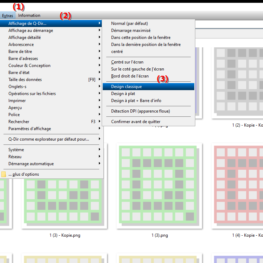This screenshot has height=263, width=263.
Task: Expand Taille des données submenu
Action: 51,80
